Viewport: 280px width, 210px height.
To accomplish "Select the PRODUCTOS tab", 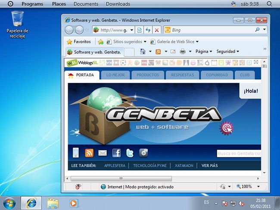I will click(148, 75).
